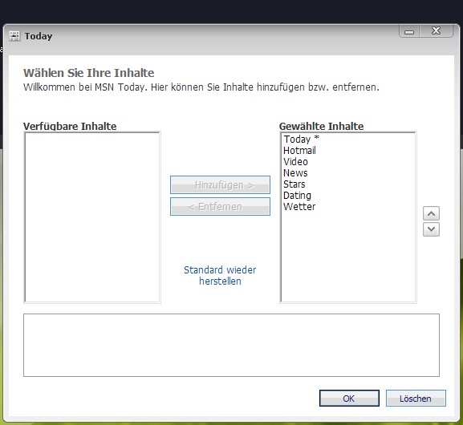Viewport: 463px width, 425px height.
Task: Move selected item up with arrow button
Action: pos(431,213)
